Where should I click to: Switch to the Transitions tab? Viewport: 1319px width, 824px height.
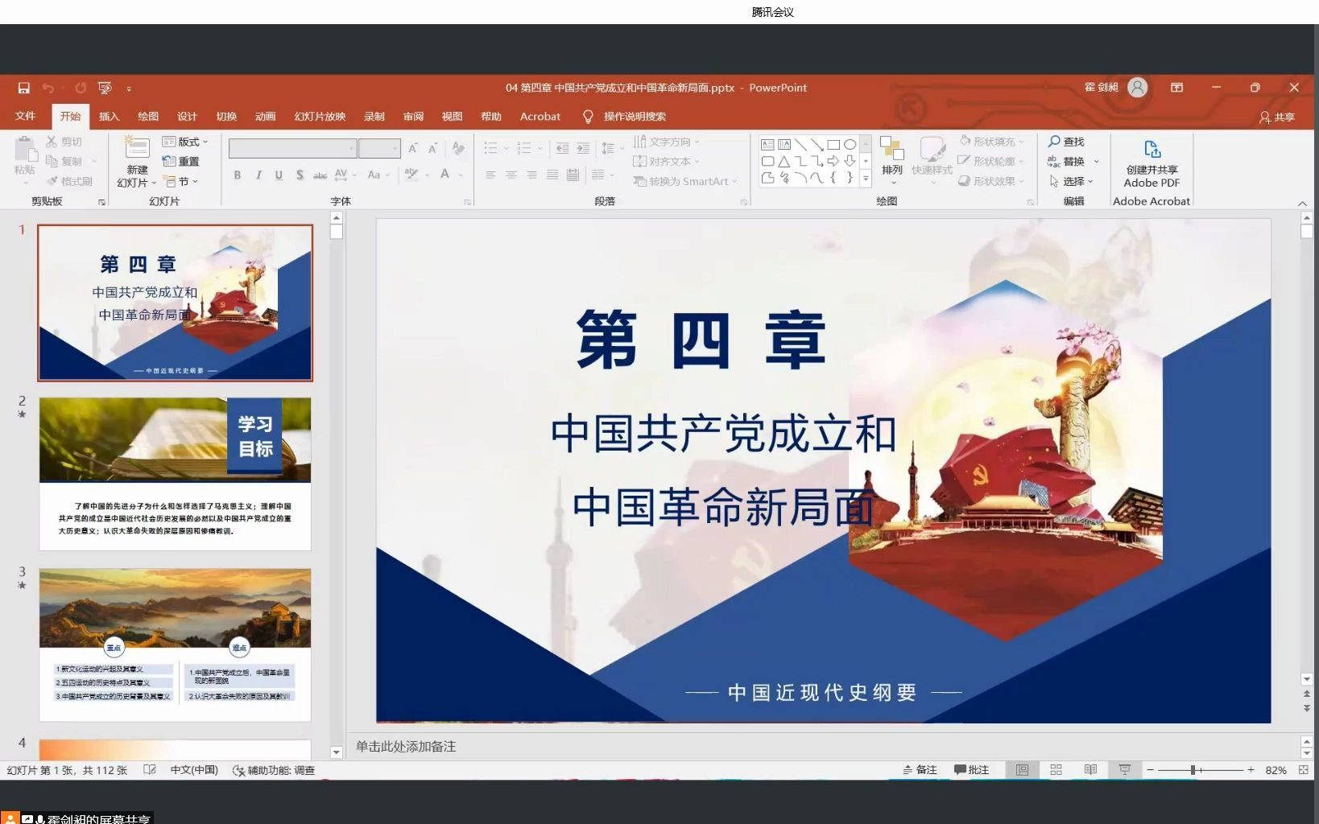[226, 116]
